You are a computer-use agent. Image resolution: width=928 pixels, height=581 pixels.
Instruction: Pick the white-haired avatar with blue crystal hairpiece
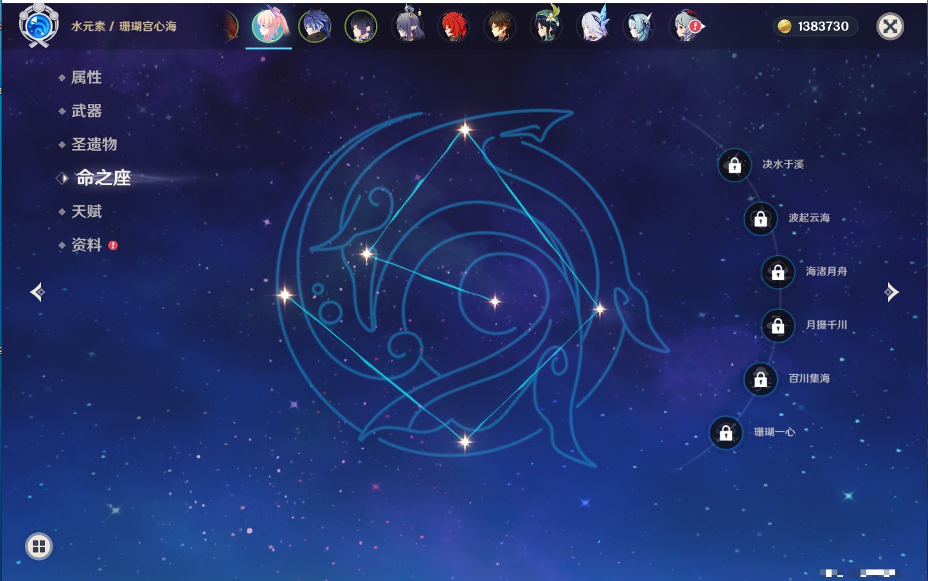coord(593,27)
